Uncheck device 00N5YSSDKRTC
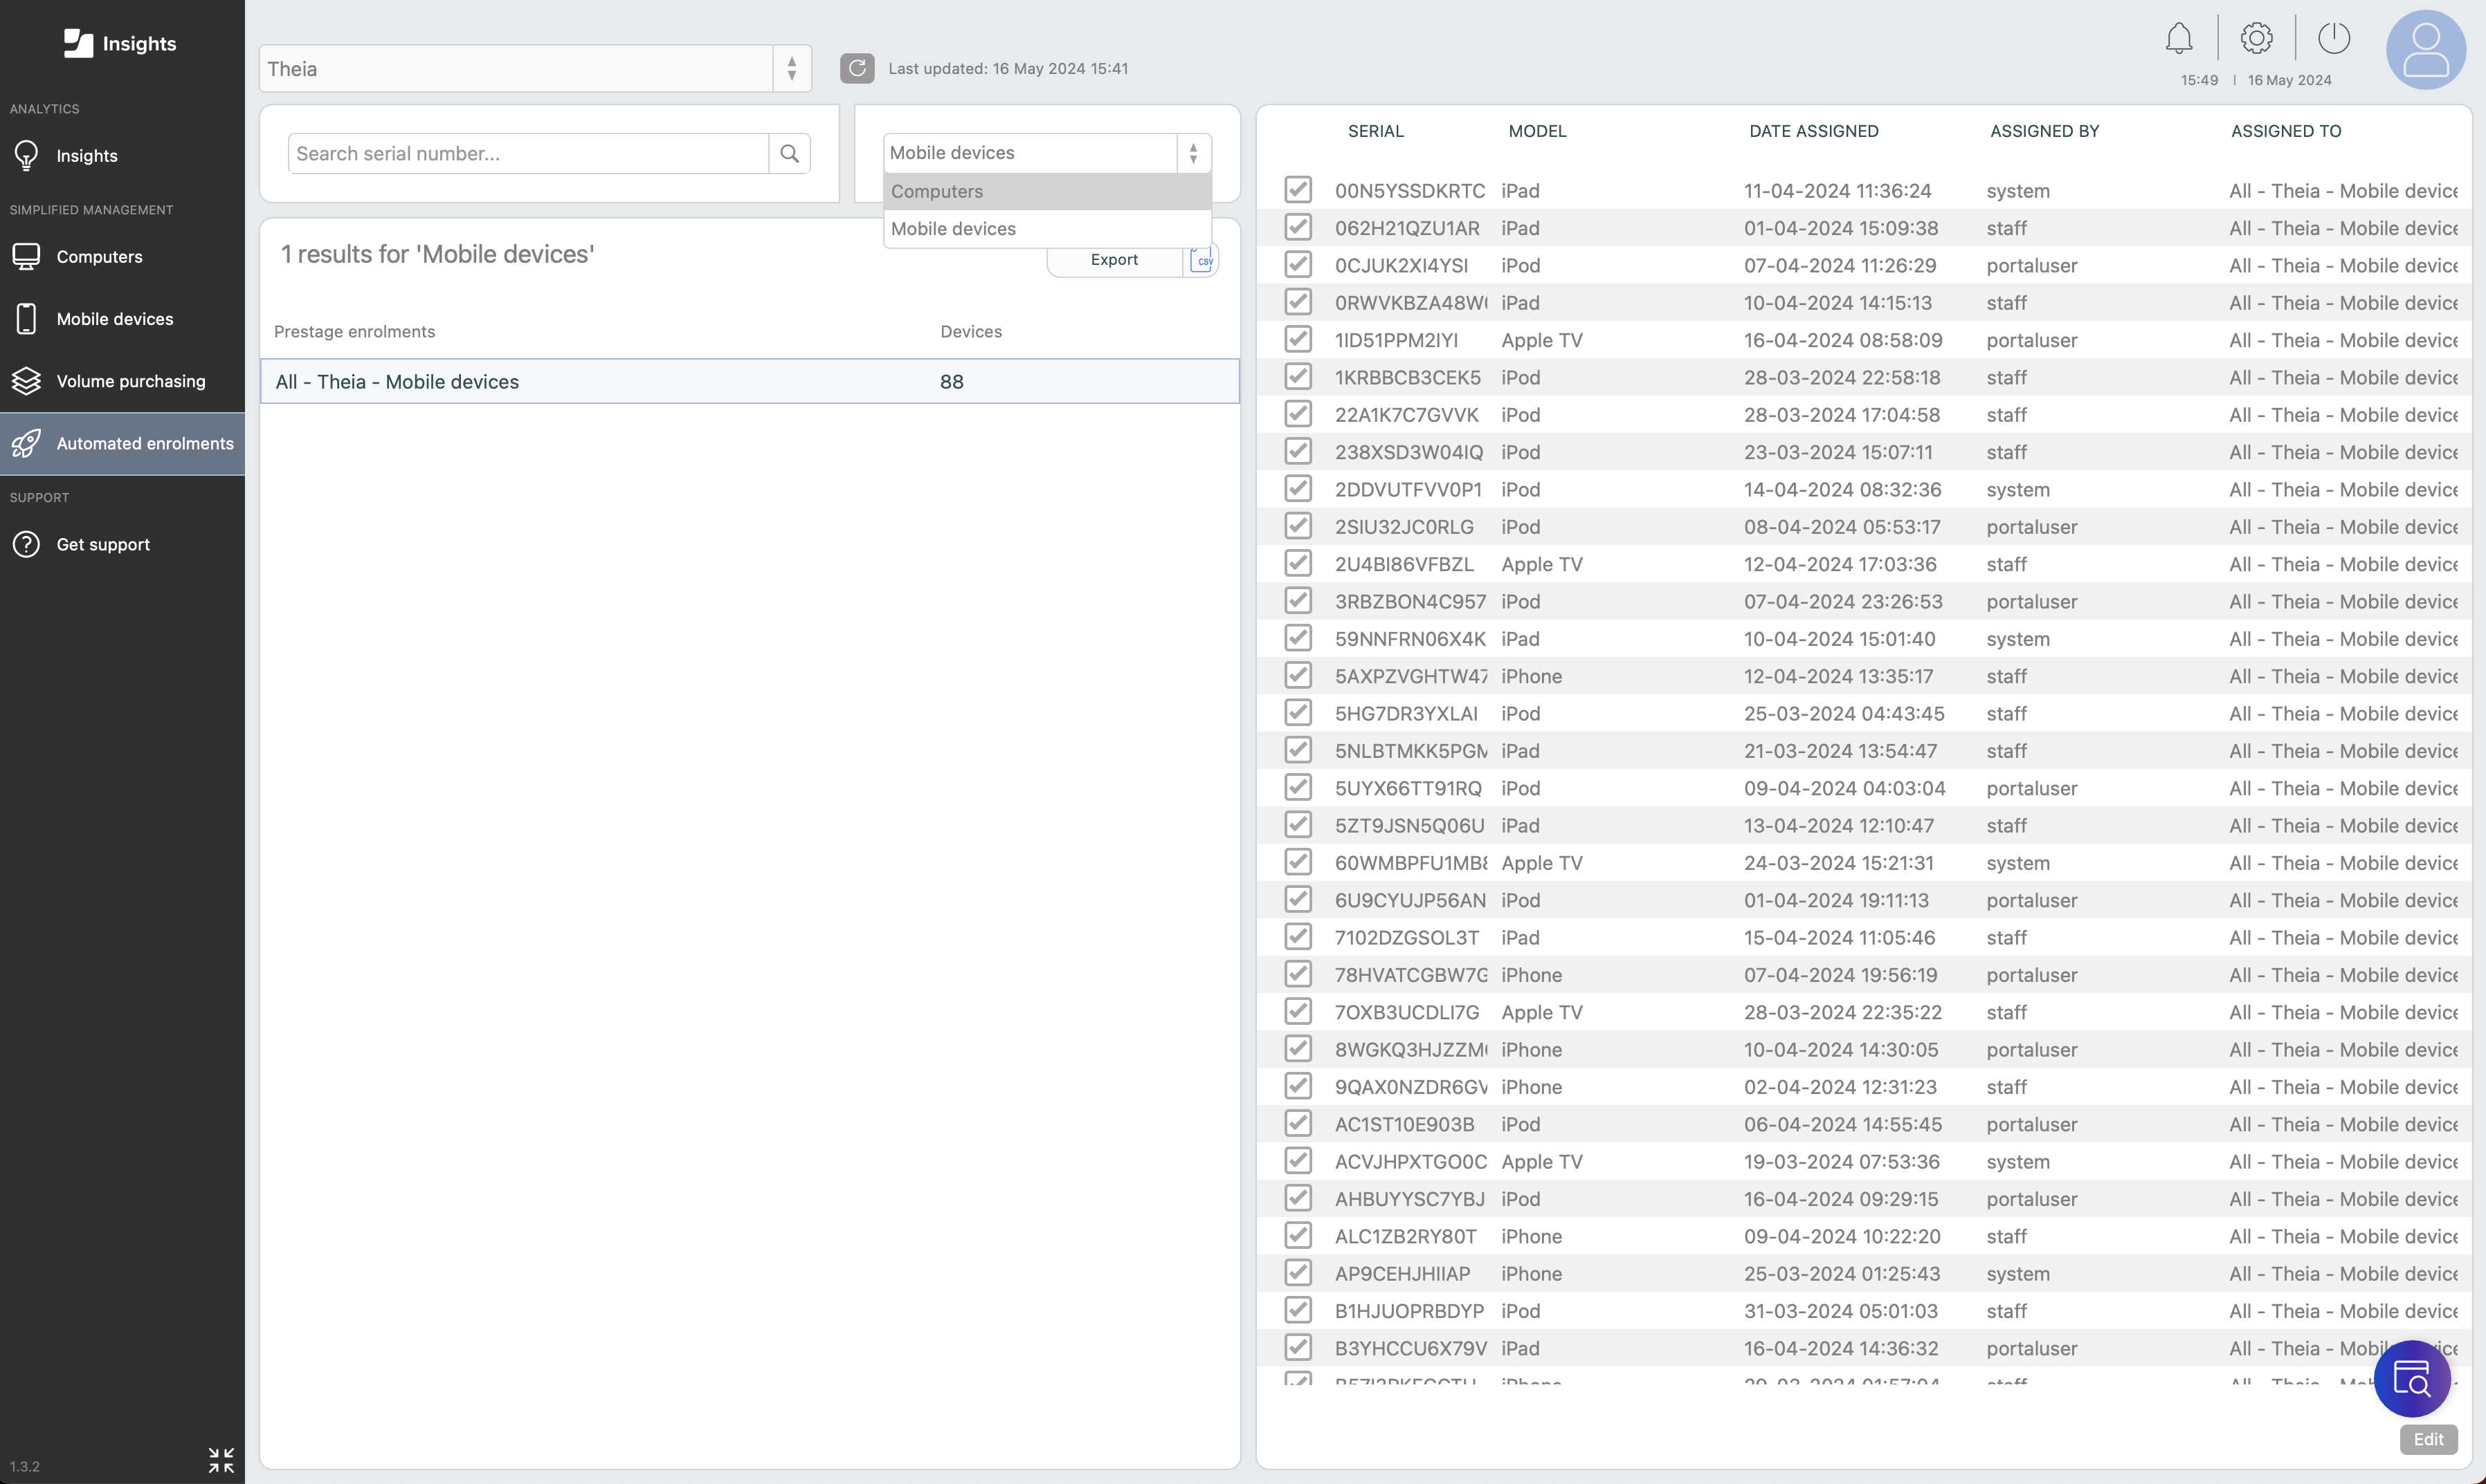 1298,189
